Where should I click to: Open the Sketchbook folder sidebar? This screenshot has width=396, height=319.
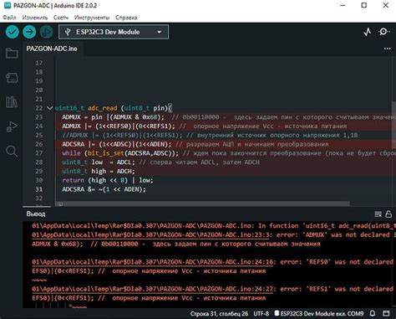point(12,53)
